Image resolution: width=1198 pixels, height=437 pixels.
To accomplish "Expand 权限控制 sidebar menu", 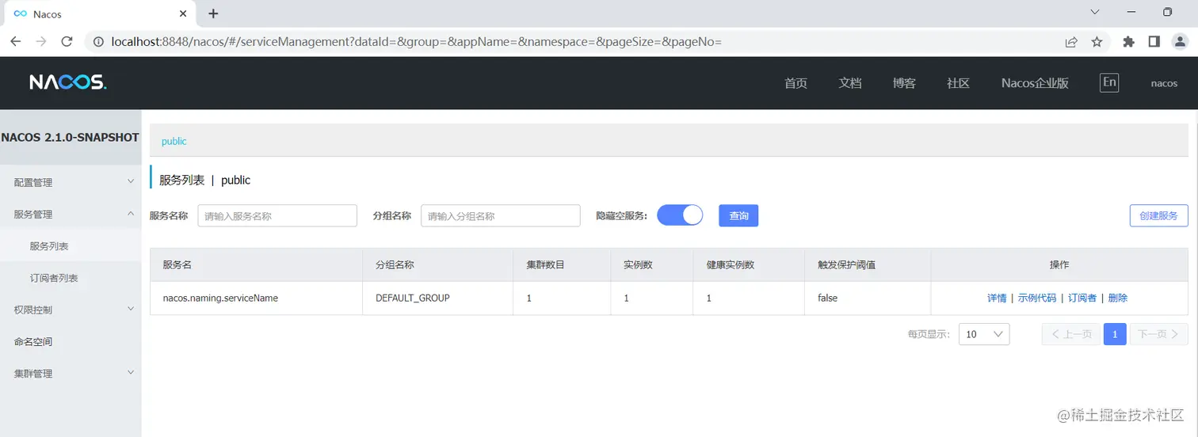I will click(71, 310).
